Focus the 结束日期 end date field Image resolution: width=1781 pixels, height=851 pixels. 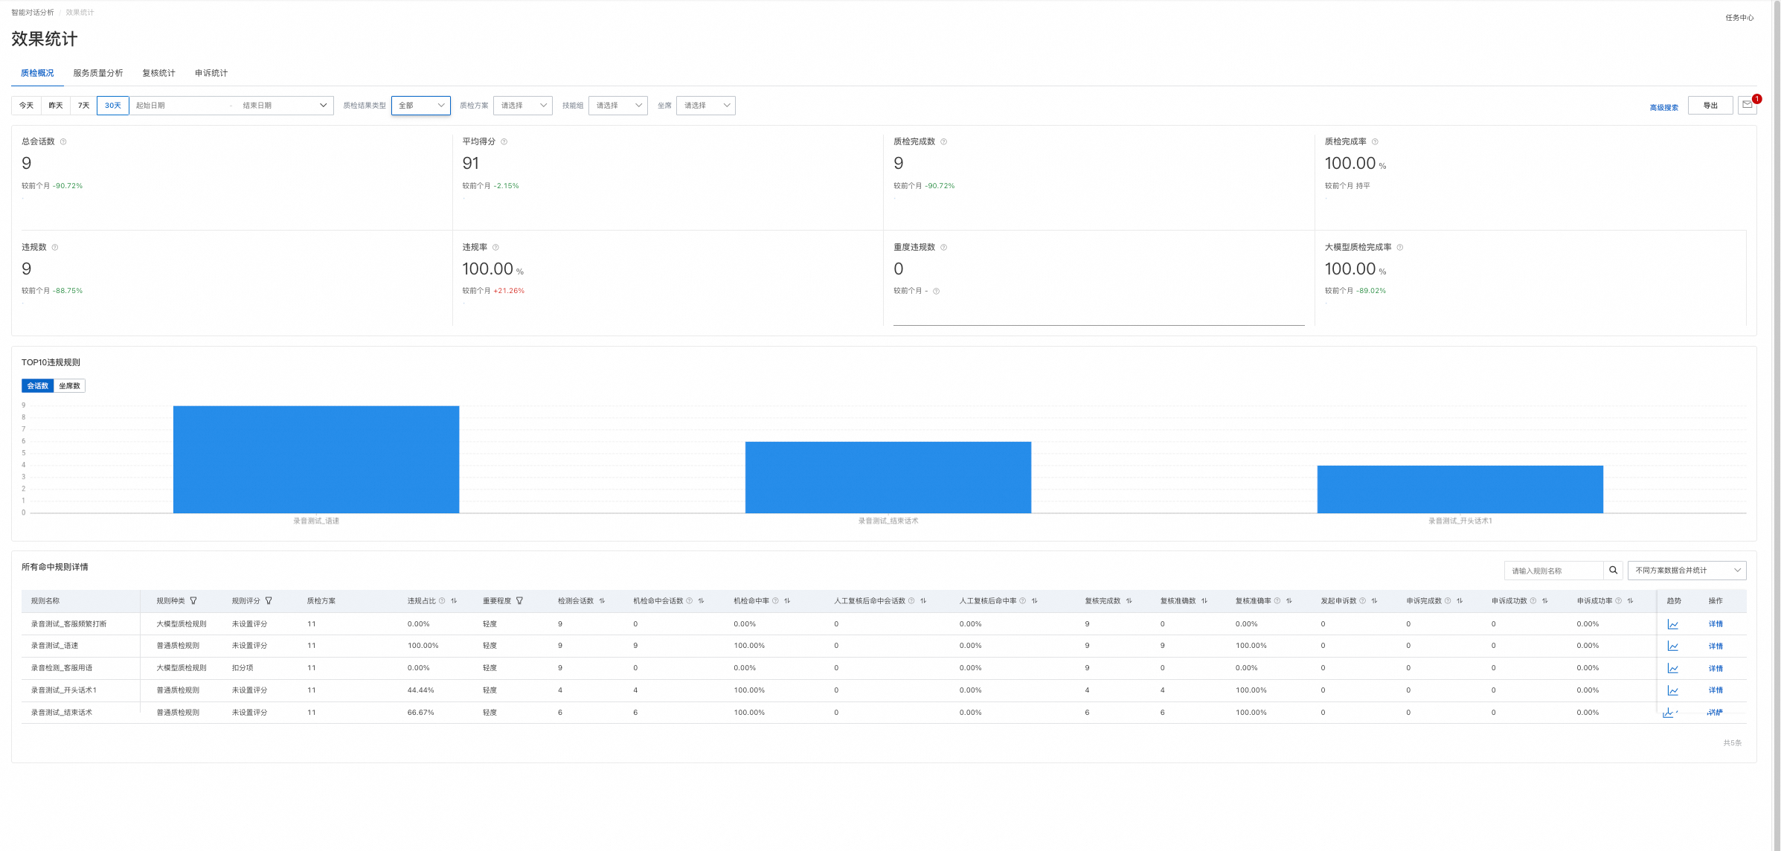[x=275, y=106]
